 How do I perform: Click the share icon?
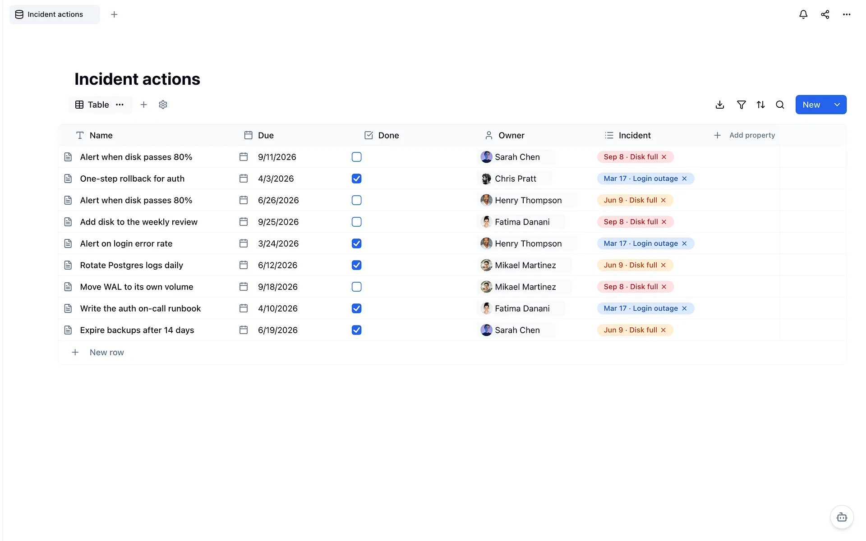[x=825, y=14]
